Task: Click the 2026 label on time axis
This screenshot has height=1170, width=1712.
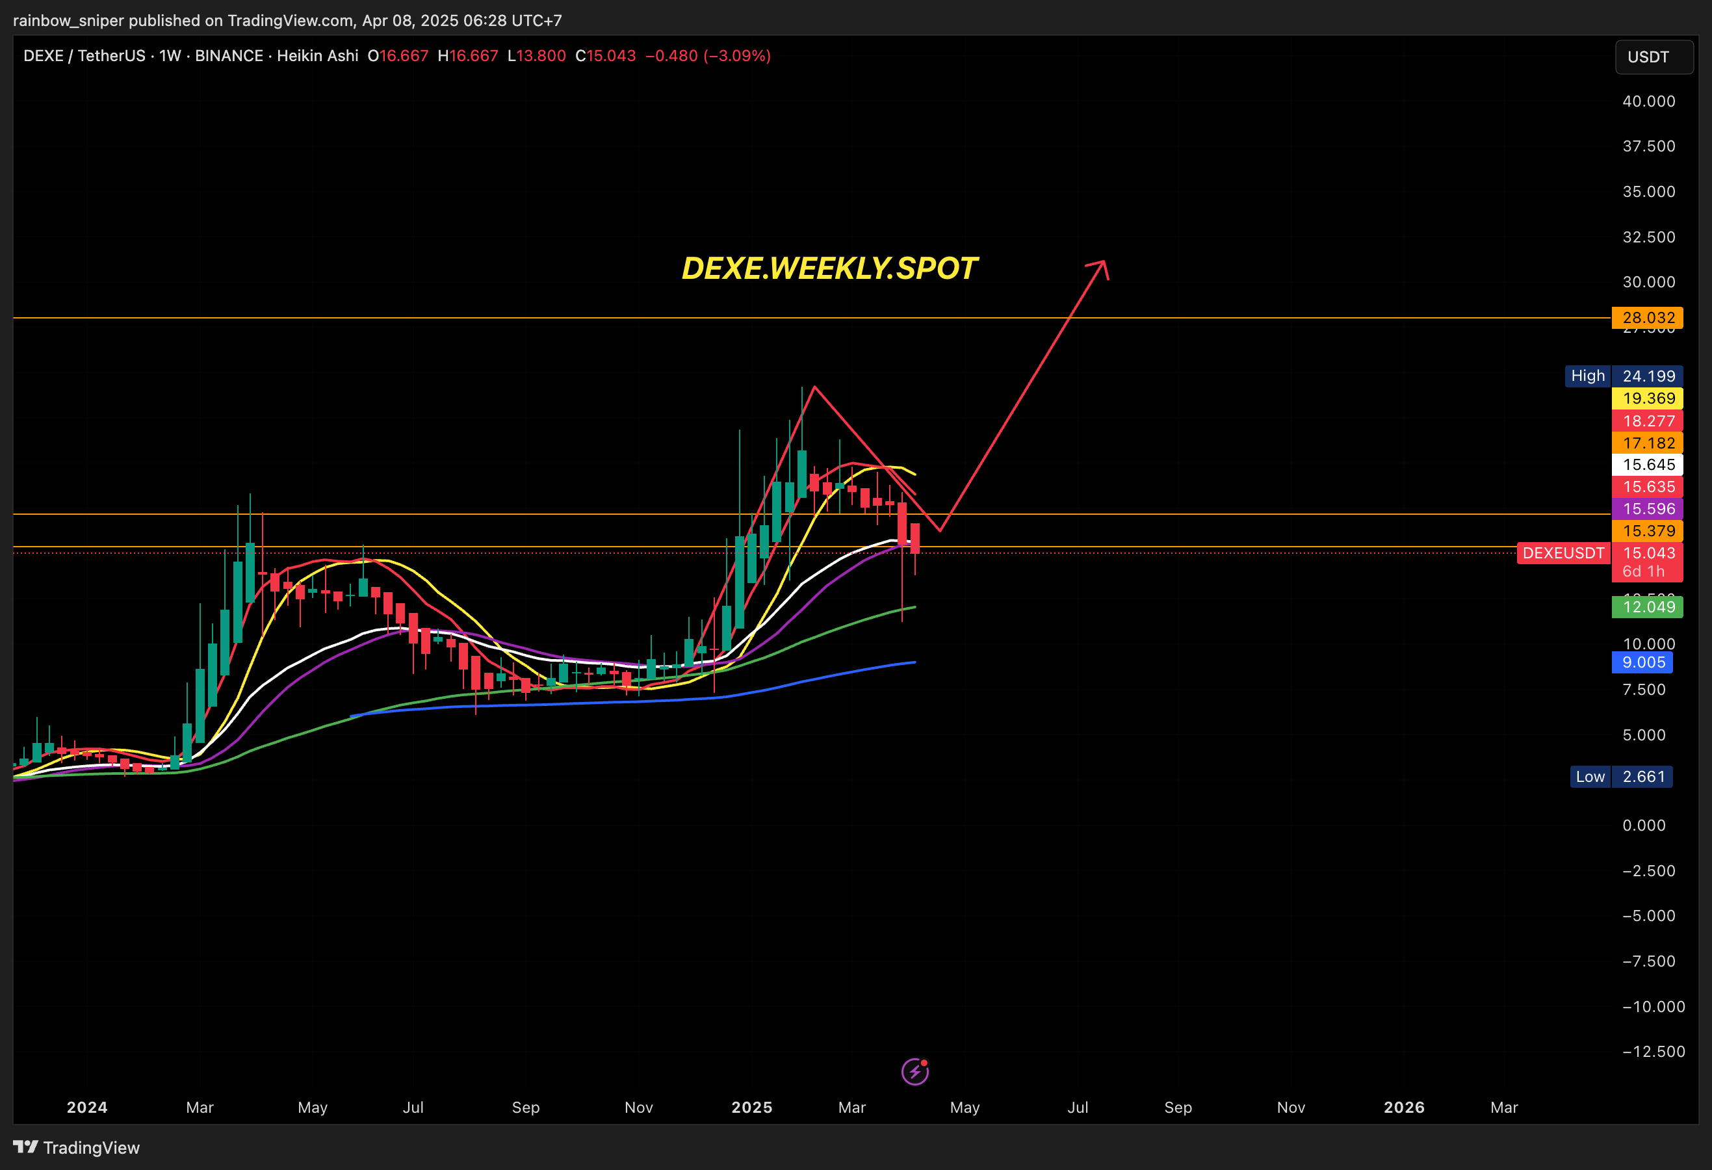Action: [1404, 1108]
